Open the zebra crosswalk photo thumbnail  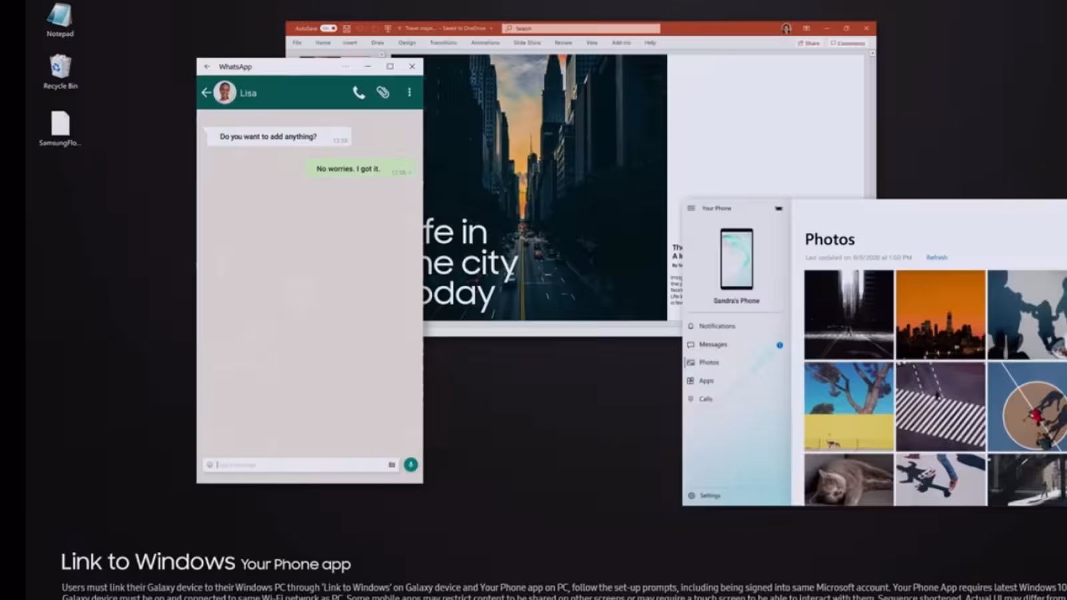(940, 407)
